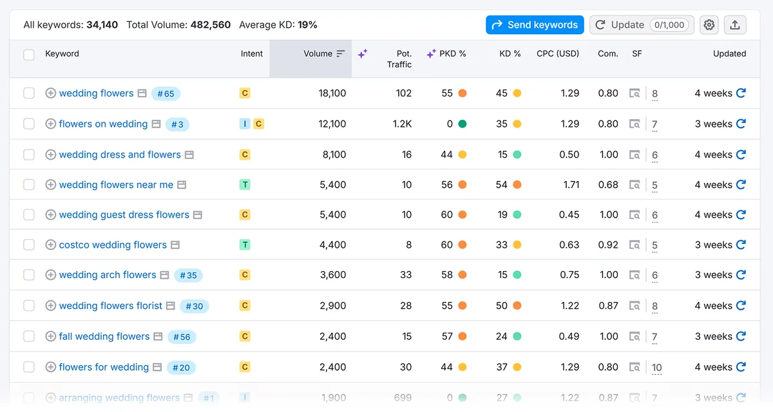773x412 pixels.
Task: Click SF count 10 in flowers for wedding row
Action: pos(656,368)
